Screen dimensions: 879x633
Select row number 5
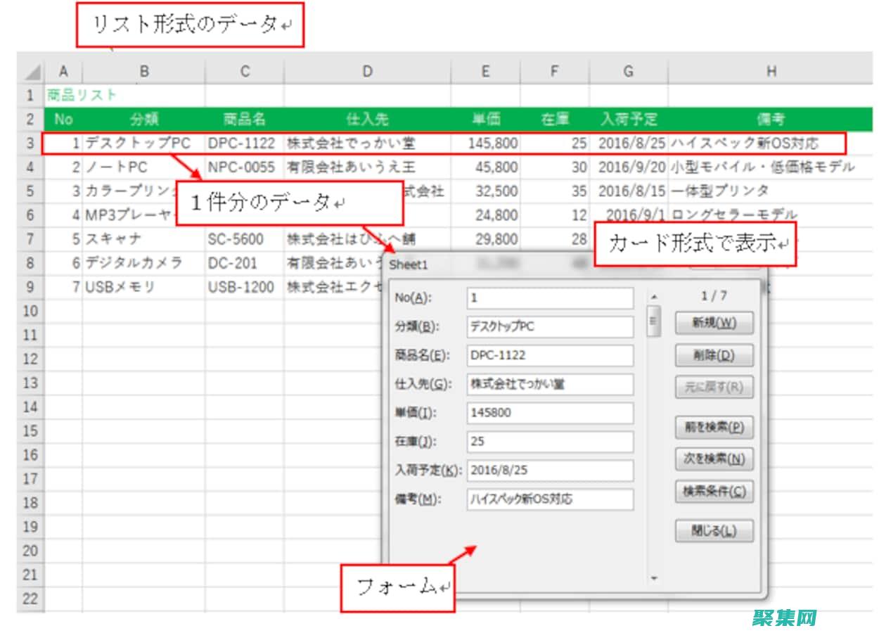30,191
